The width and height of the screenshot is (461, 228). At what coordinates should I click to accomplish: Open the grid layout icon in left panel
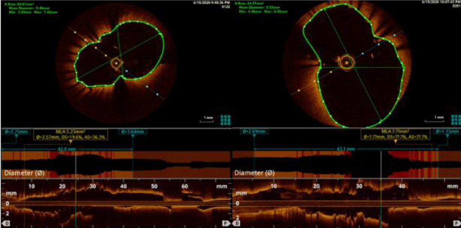225,120
